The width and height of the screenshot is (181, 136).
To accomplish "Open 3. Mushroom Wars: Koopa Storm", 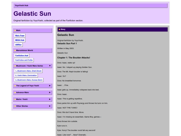I will click(x=29, y=80).
